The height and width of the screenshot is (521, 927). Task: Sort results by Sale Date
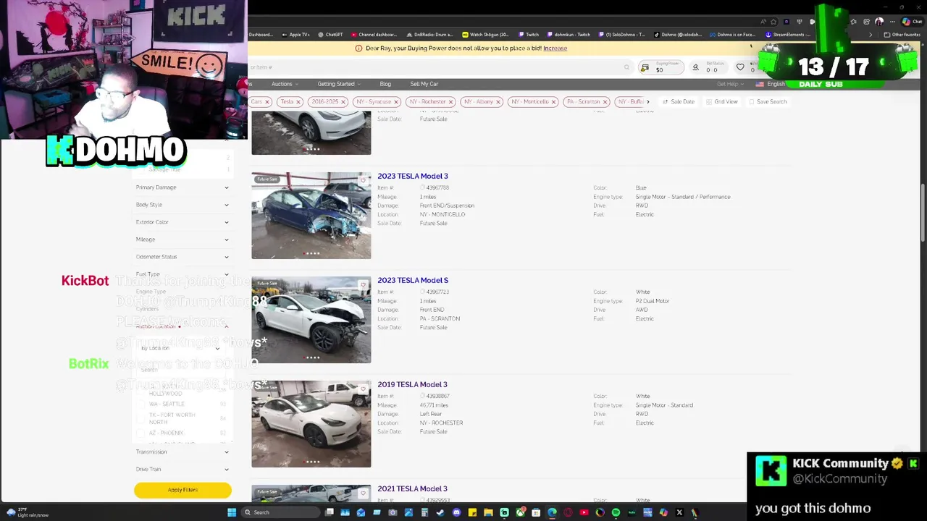pyautogui.click(x=679, y=102)
